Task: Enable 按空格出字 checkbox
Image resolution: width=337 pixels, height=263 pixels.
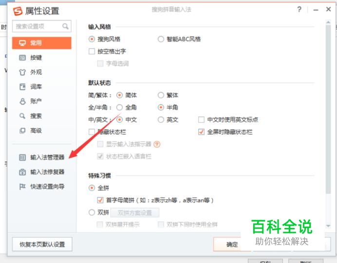Action: coord(92,51)
